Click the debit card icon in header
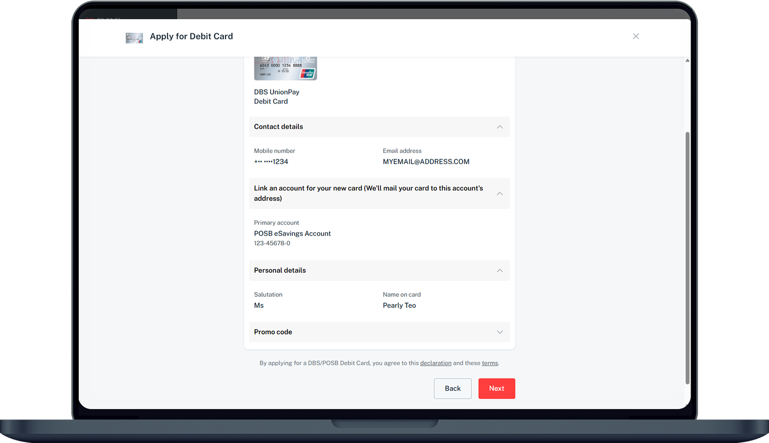Screen dimensions: 769x443 tap(134, 38)
